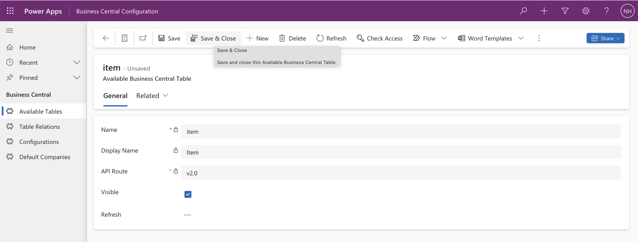638x242 pixels.
Task: Click the Refresh command
Action: pos(332,38)
